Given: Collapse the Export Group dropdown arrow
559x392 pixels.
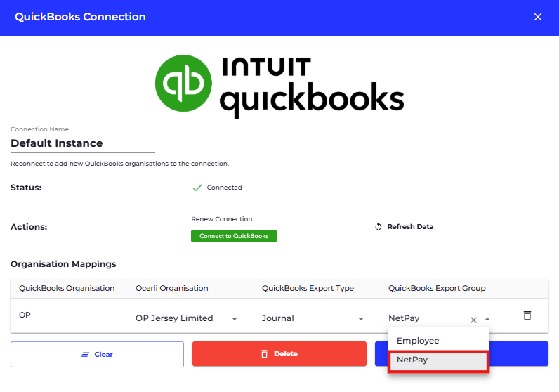Looking at the screenshot, I should 487,319.
